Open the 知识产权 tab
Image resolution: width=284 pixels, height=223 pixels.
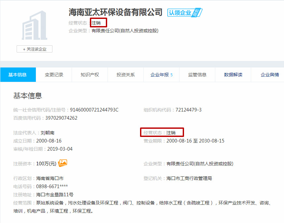[90, 75]
